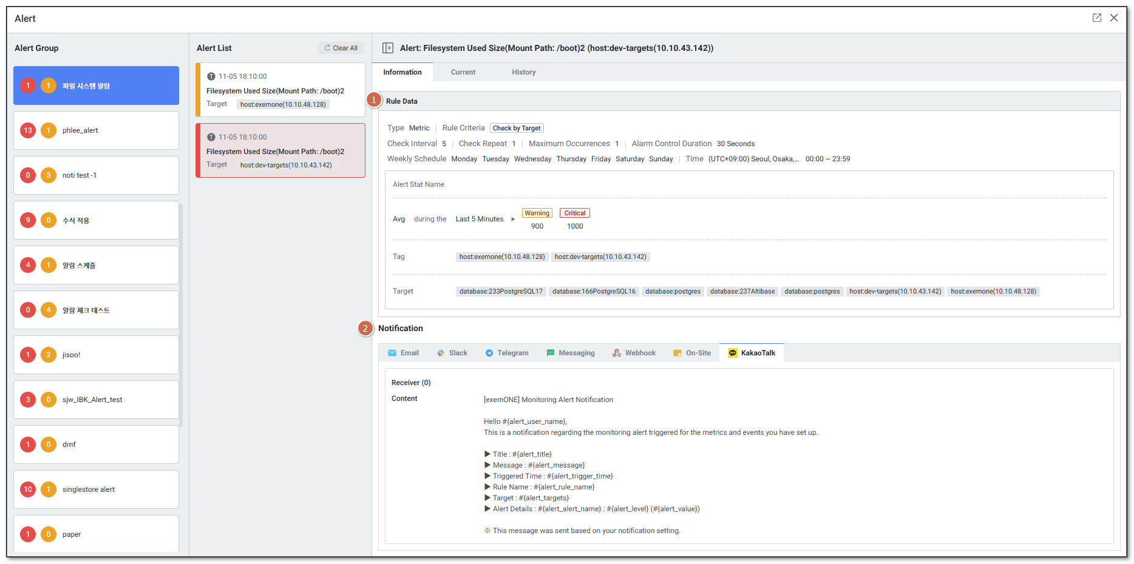Click the database:237Altibase target tag
1134x564 pixels.
coord(742,292)
